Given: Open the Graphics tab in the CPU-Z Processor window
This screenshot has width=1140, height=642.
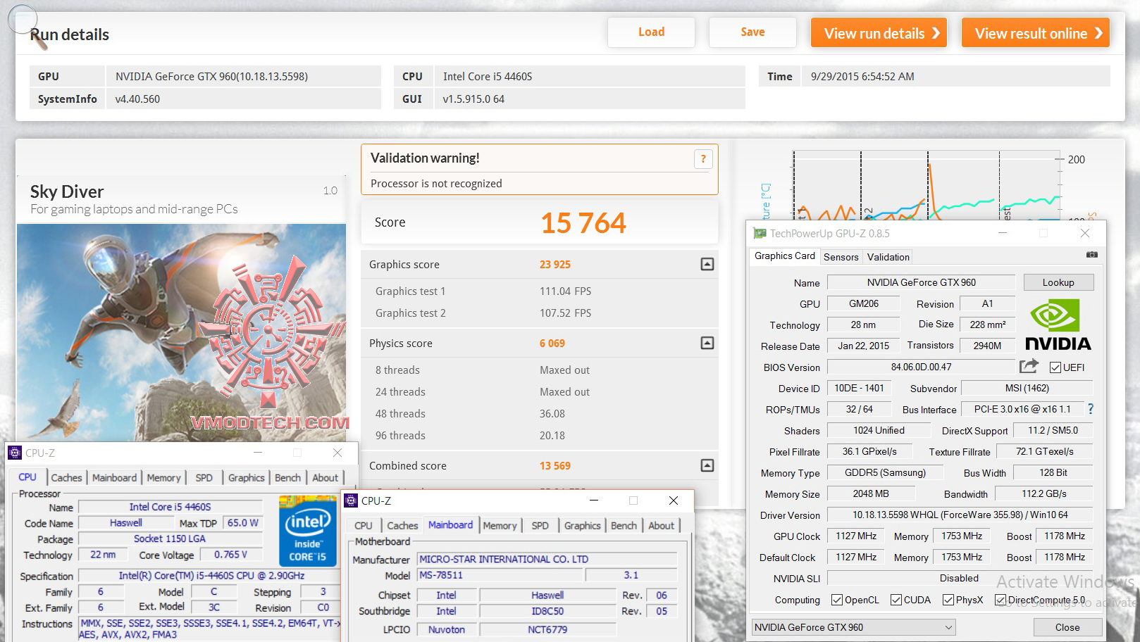Looking at the screenshot, I should click(x=247, y=477).
